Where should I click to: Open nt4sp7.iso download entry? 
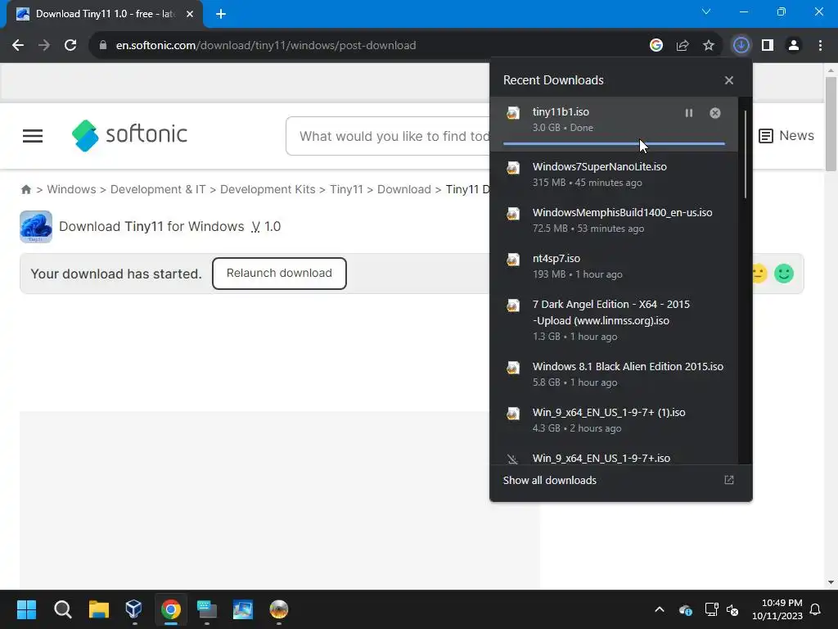[614, 266]
